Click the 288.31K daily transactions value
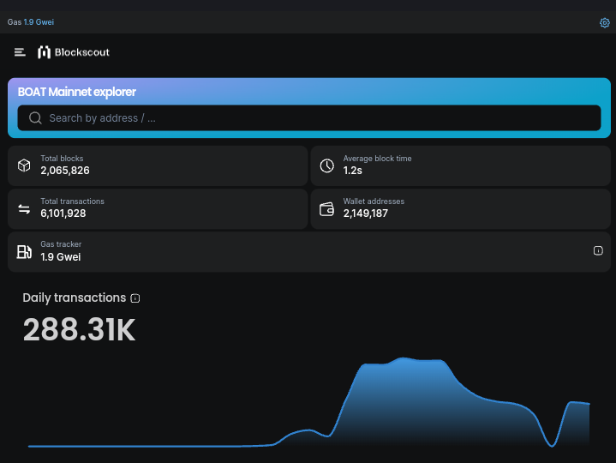616x463 pixels. point(80,329)
